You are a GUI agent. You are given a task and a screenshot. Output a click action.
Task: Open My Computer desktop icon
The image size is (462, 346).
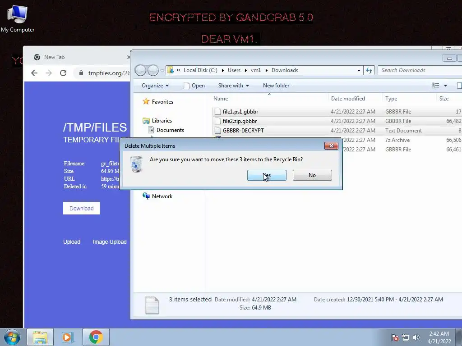pyautogui.click(x=18, y=18)
